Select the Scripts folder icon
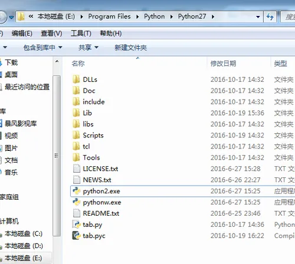 [x=76, y=135]
